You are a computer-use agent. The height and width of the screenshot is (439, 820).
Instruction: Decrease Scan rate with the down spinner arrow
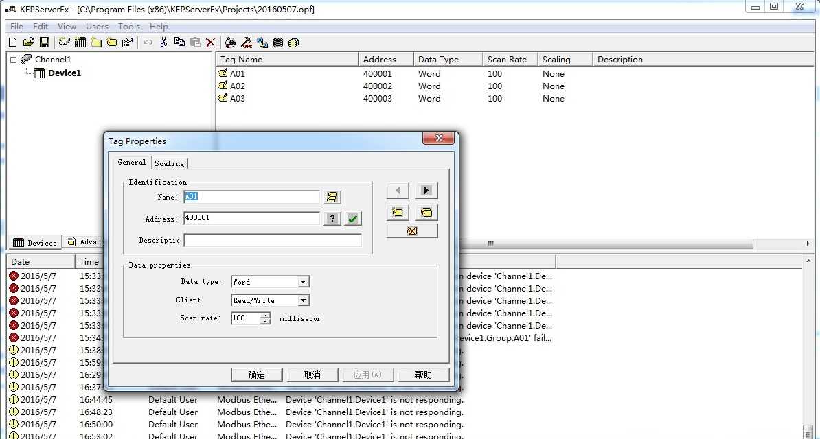(x=265, y=321)
